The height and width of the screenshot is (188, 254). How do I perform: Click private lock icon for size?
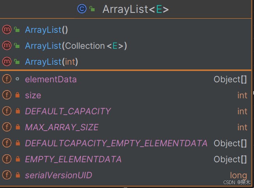18,95
